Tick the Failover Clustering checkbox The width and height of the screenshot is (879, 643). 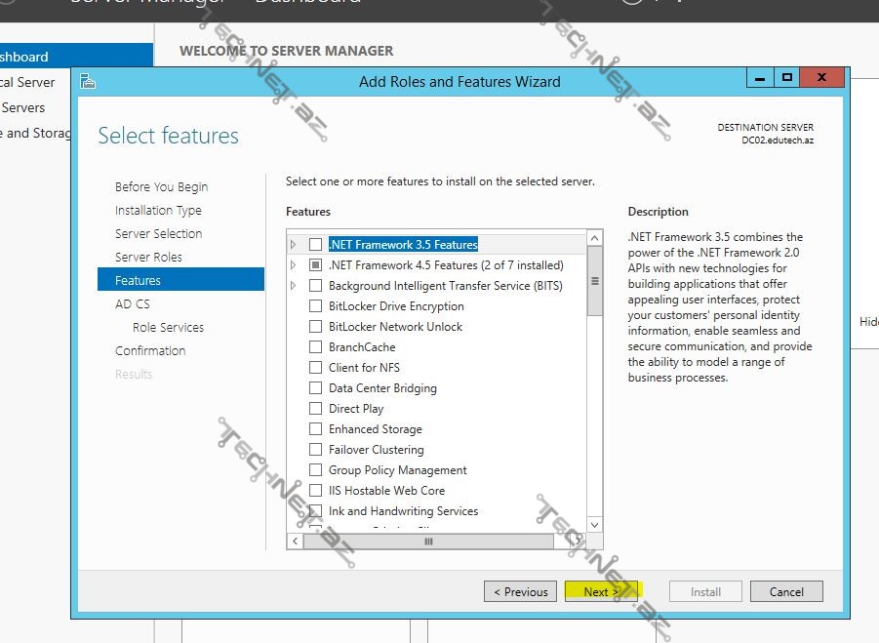315,450
